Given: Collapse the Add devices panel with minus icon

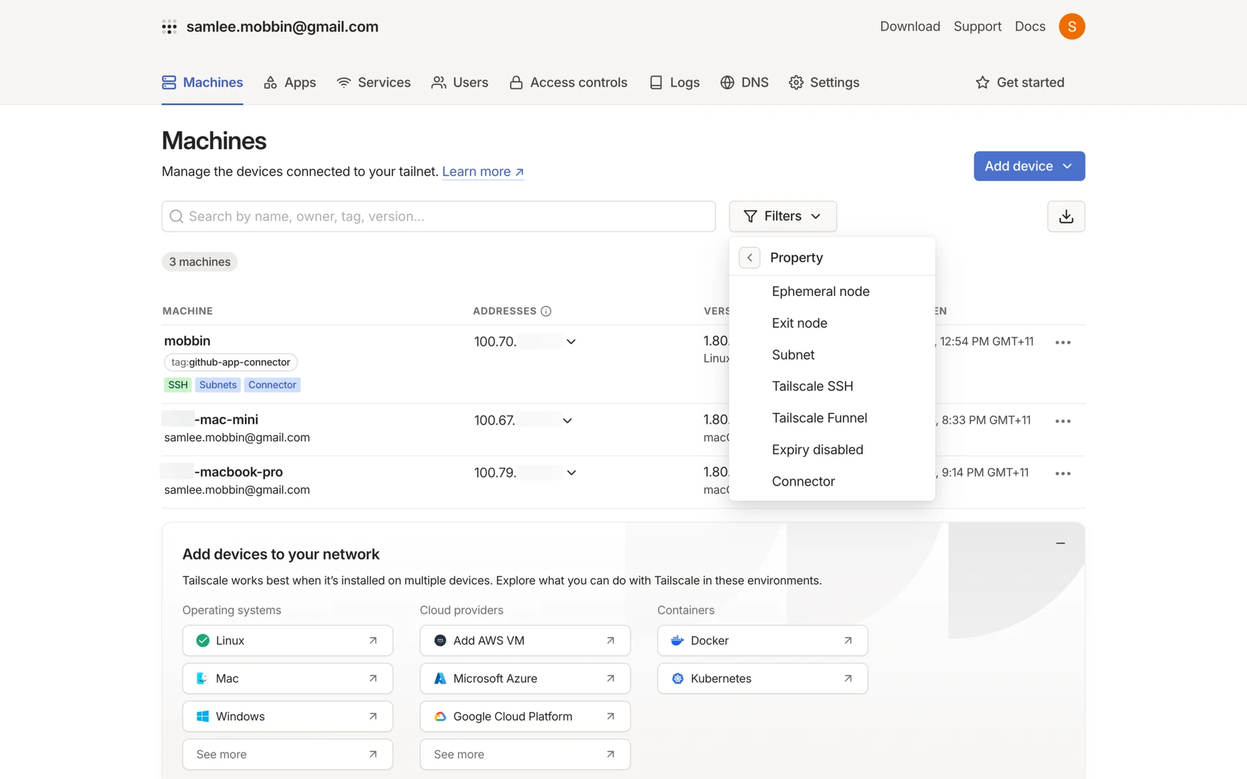Looking at the screenshot, I should [x=1061, y=543].
